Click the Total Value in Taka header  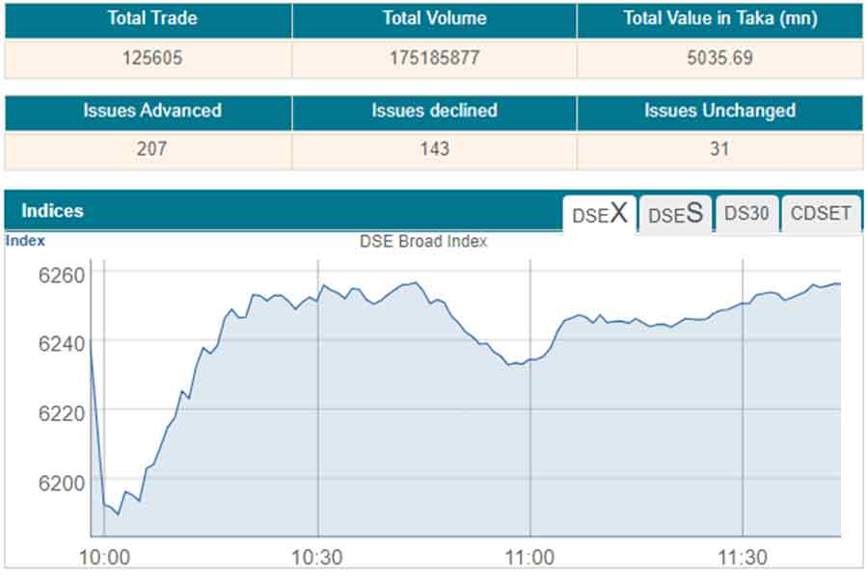(x=719, y=18)
